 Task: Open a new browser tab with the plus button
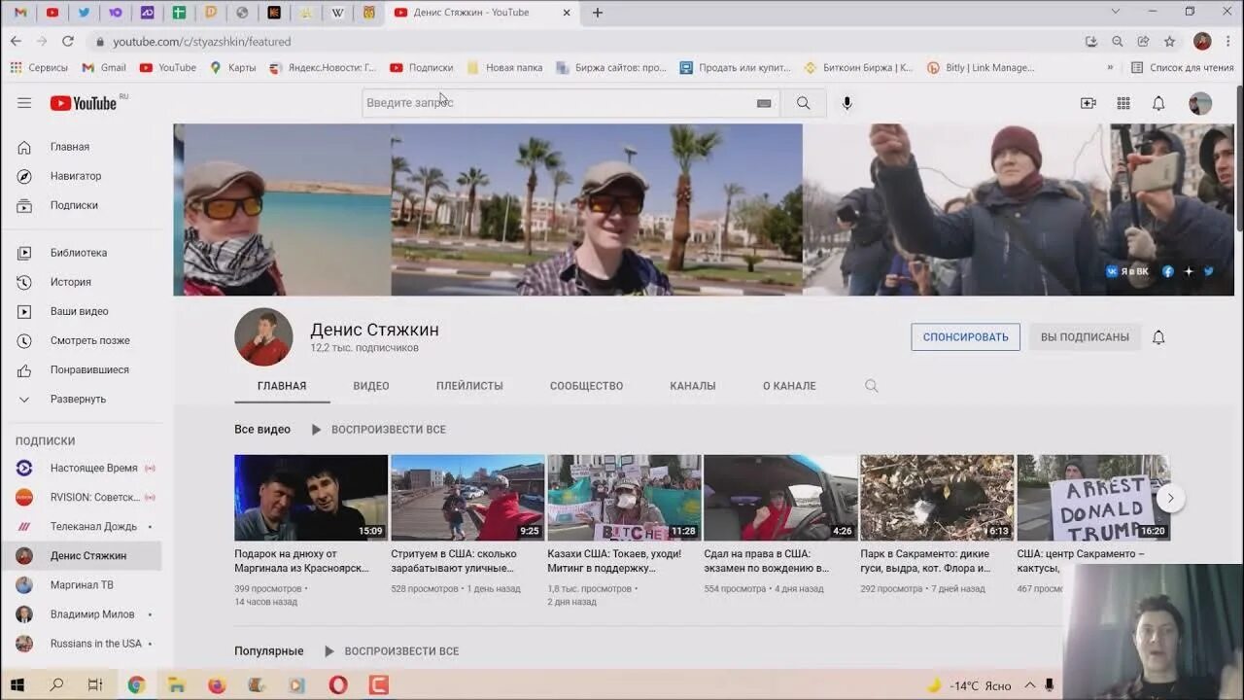pyautogui.click(x=598, y=13)
